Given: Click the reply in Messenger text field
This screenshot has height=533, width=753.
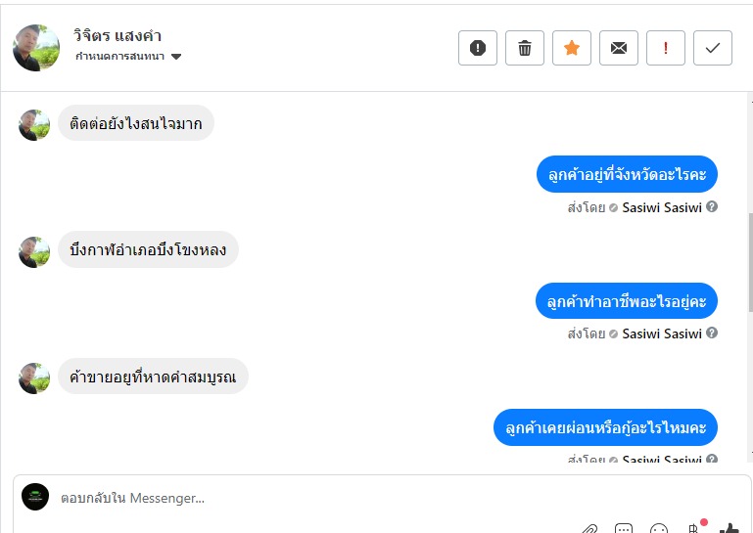Looking at the screenshot, I should point(294,498).
